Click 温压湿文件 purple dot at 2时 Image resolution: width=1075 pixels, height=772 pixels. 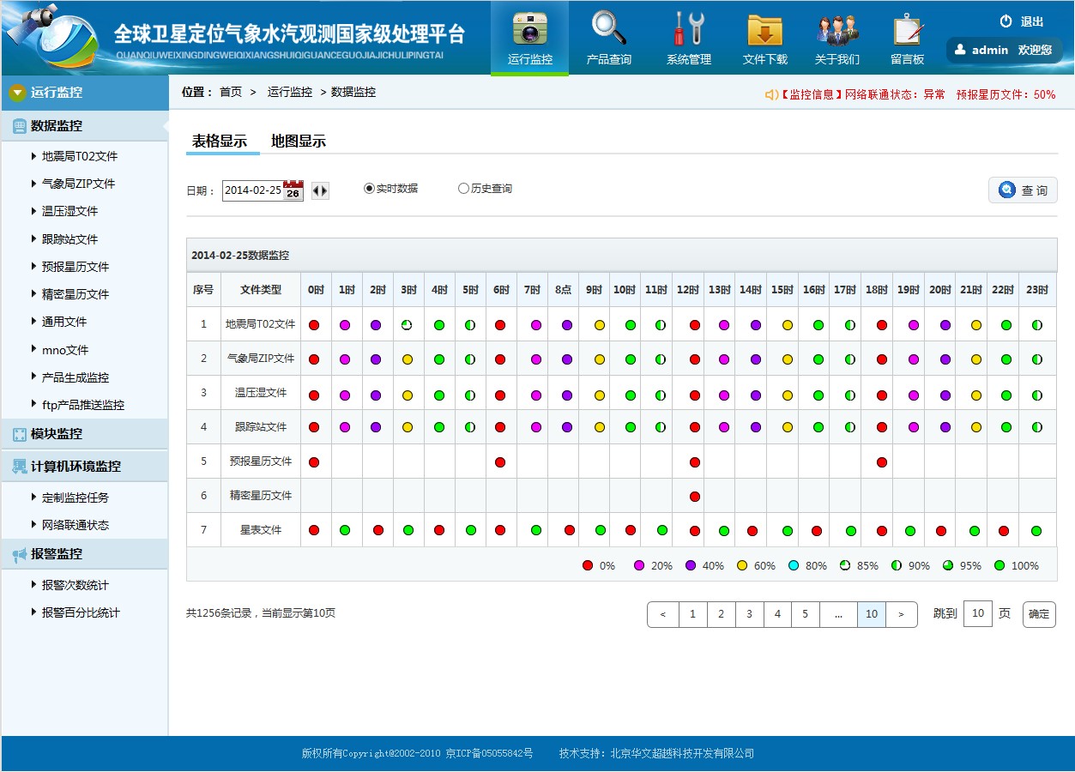376,395
